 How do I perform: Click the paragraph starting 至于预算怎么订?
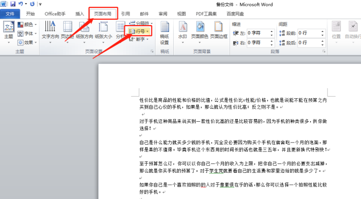coord(233,167)
